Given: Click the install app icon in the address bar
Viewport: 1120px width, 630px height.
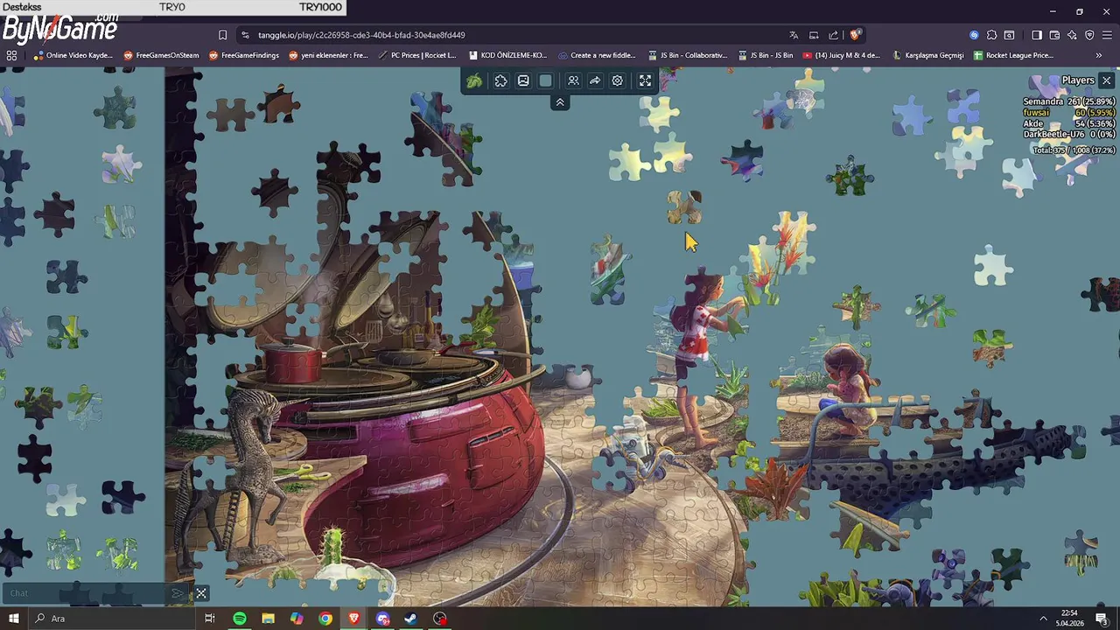Looking at the screenshot, I should [x=814, y=35].
